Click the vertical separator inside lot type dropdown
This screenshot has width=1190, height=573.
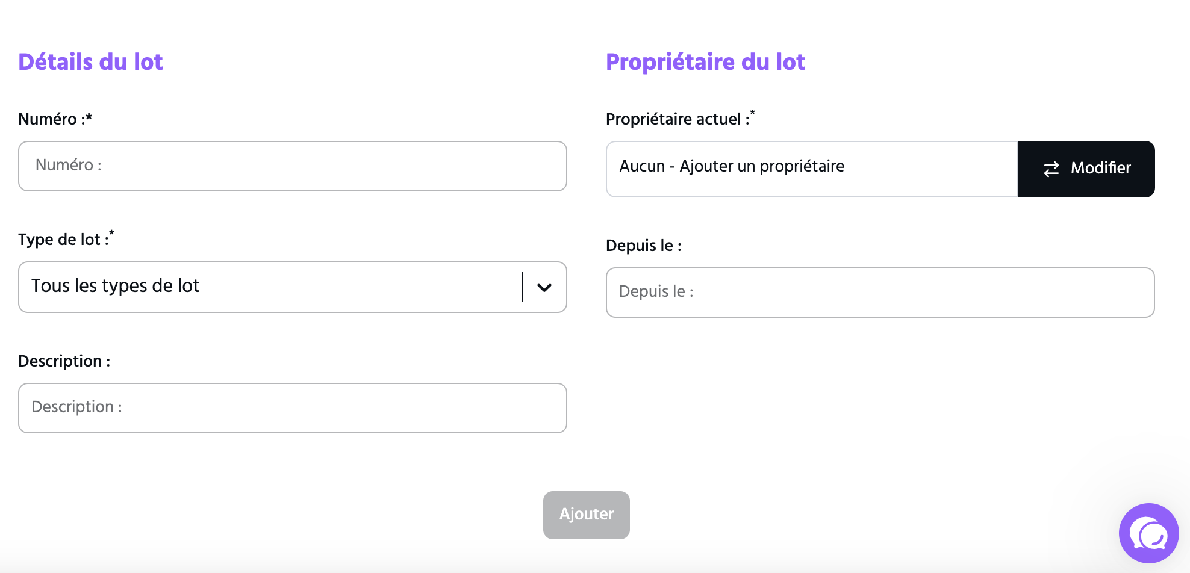(522, 287)
